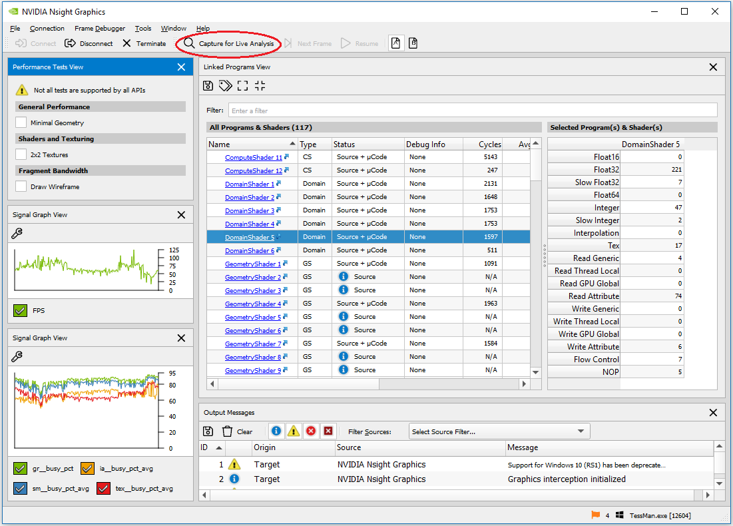Image resolution: width=733 pixels, height=526 pixels.
Task: Toggle the red error message filter icon
Action: pos(310,431)
